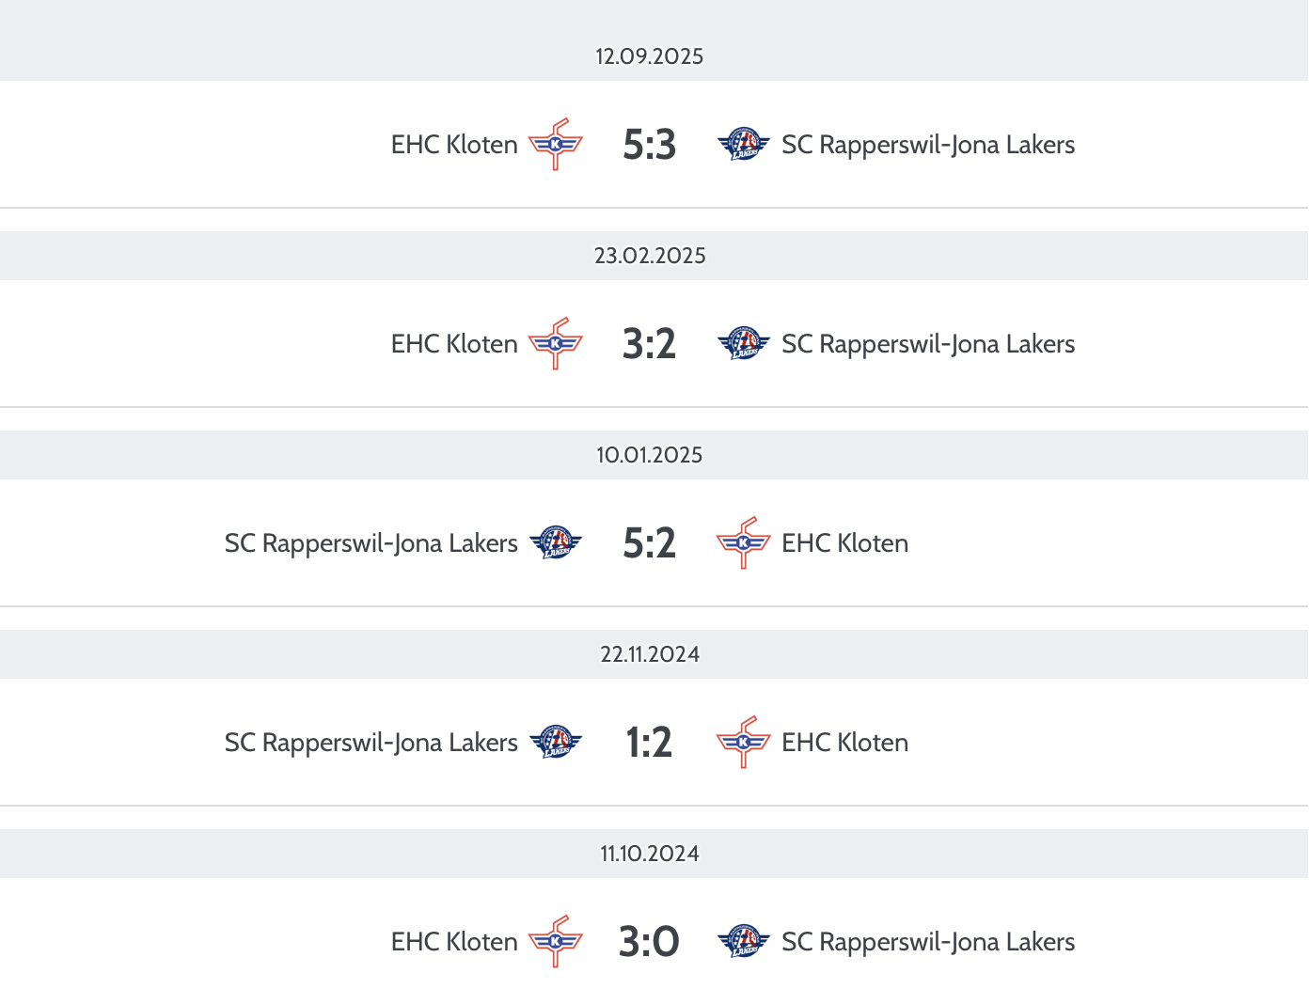Select Lakers logo in the 11.10.2024 match
The width and height of the screenshot is (1309, 1004).
click(744, 941)
